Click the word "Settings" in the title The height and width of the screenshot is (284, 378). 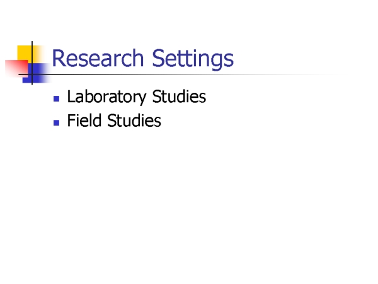(x=193, y=59)
